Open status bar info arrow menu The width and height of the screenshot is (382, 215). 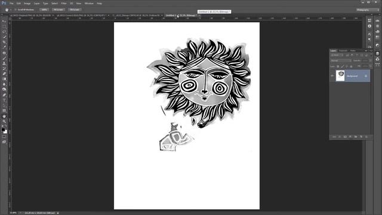pos(58,213)
